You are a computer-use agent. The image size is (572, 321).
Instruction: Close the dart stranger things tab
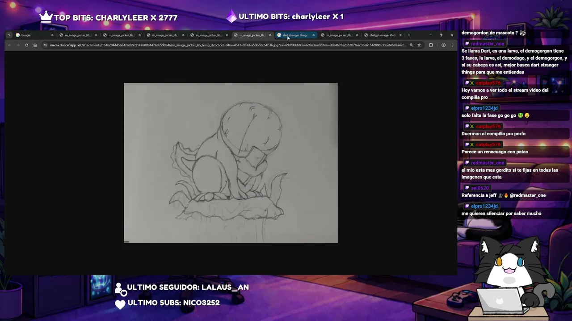click(313, 35)
